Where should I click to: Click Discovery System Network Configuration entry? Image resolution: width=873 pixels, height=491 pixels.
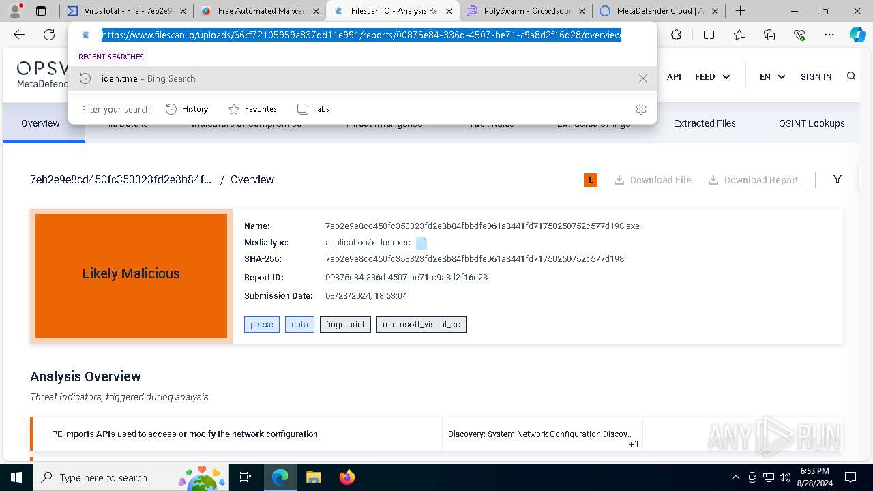[540, 434]
